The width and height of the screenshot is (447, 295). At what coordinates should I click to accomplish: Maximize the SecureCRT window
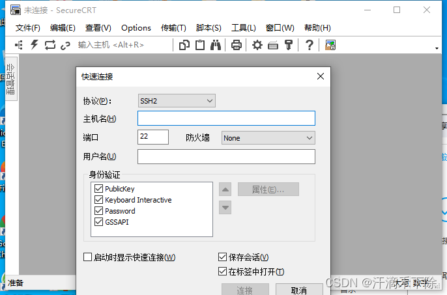pyautogui.click(x=397, y=10)
